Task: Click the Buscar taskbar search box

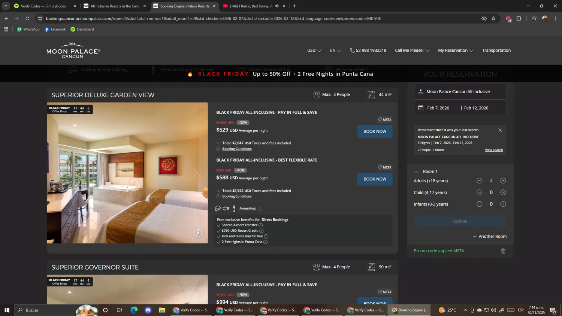Action: (56, 310)
